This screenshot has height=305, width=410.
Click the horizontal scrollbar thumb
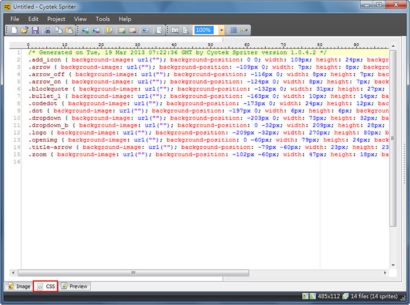pos(134,273)
